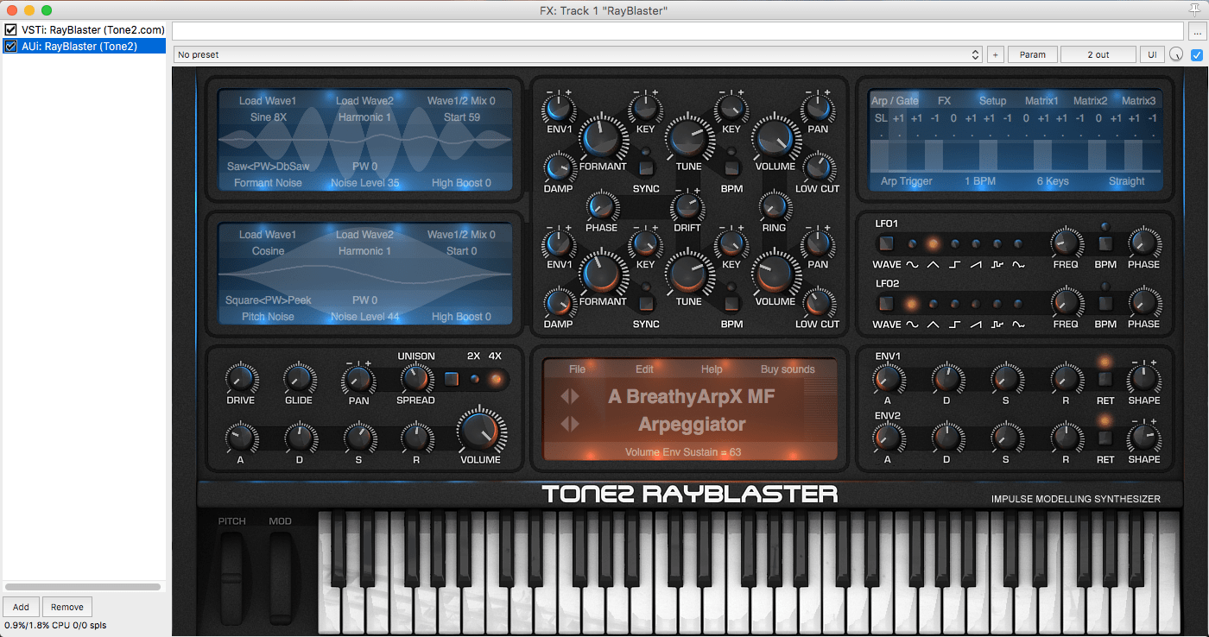
Task: Toggle the ENV1 RET button
Action: pyautogui.click(x=1105, y=379)
